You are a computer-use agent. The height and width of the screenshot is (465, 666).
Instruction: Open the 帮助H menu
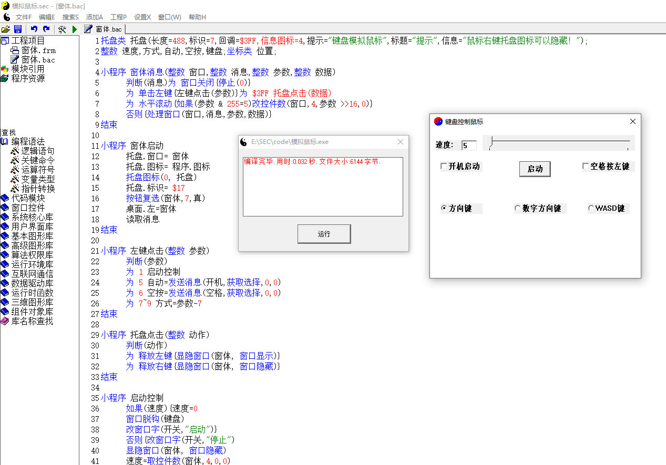(x=197, y=17)
